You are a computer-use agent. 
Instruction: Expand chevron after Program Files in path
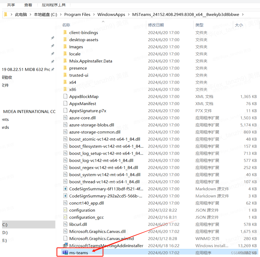coord(94,14)
